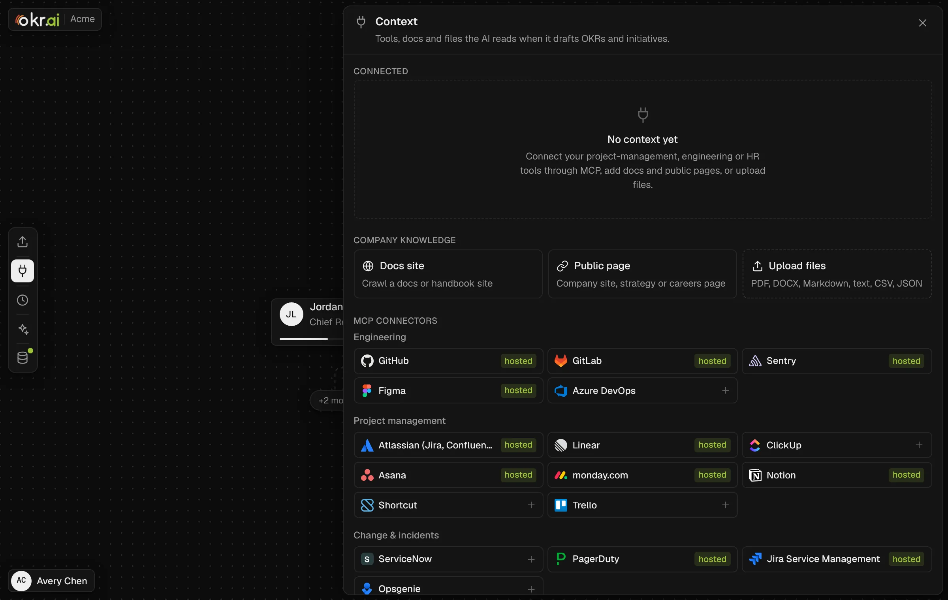Click plus to add Shortcut
Viewport: 948px width, 600px height.
click(531, 505)
